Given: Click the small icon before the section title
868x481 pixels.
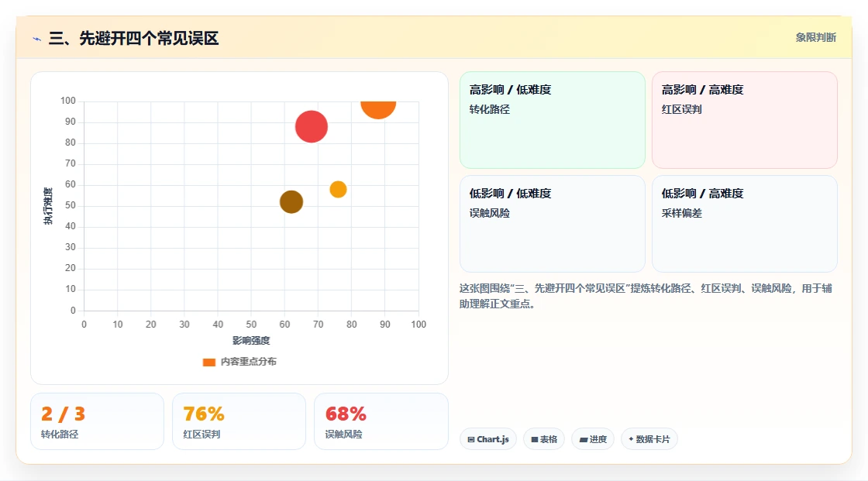Looking at the screenshot, I should (x=37, y=39).
